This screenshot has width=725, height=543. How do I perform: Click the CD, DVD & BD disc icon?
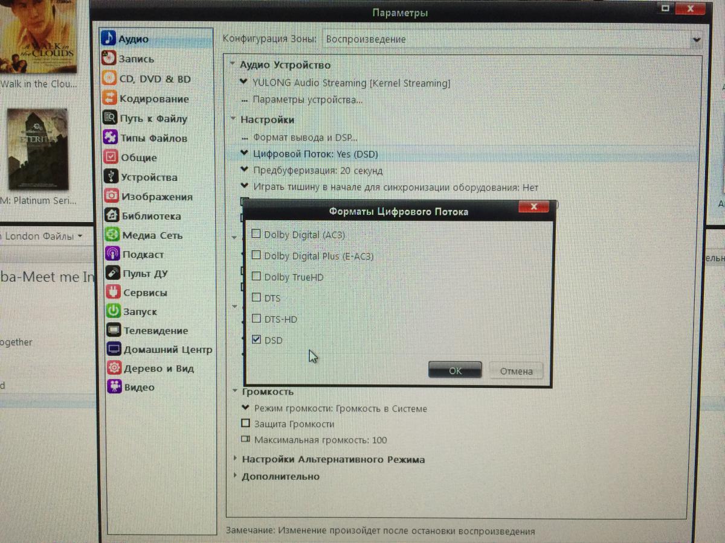(x=109, y=78)
